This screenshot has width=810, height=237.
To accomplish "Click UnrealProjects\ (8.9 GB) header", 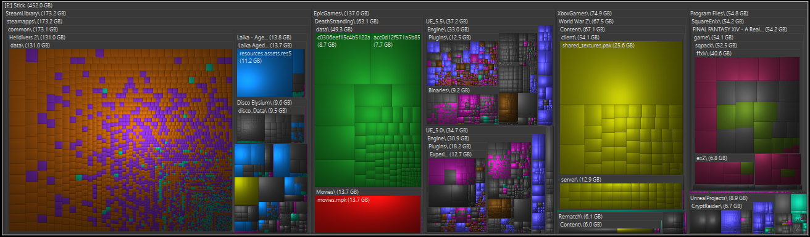I will coord(719,198).
